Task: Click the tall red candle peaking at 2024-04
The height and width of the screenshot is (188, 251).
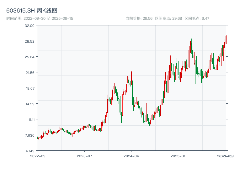Action: click(131, 78)
